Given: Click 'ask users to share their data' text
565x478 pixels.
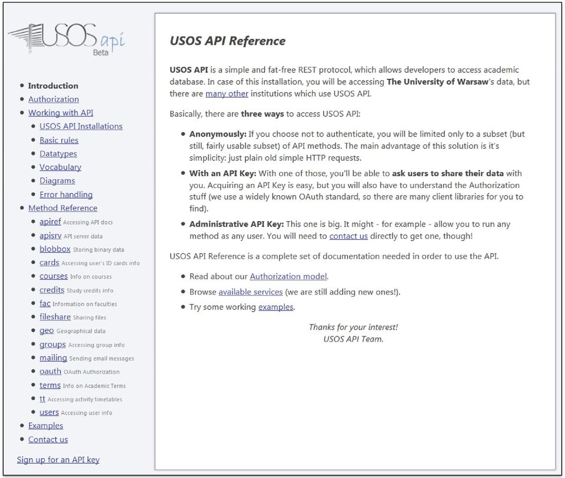Looking at the screenshot, I should (447, 173).
